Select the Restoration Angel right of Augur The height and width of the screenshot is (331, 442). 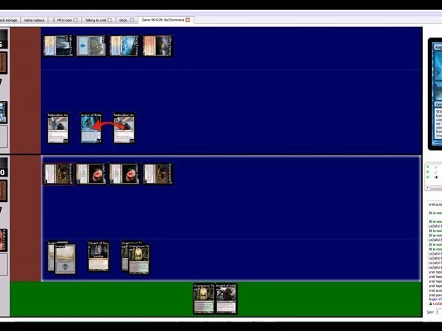tap(124, 128)
